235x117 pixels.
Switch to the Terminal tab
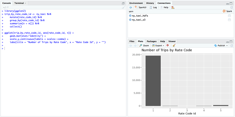coord(19,3)
